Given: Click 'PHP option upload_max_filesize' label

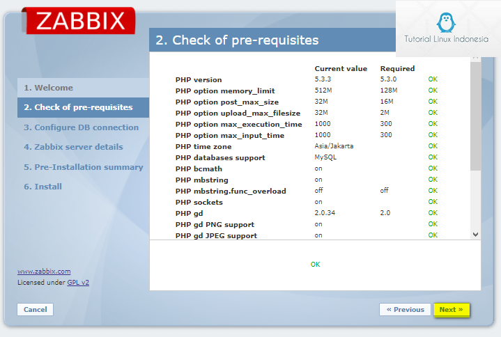Looking at the screenshot, I should [238, 113].
